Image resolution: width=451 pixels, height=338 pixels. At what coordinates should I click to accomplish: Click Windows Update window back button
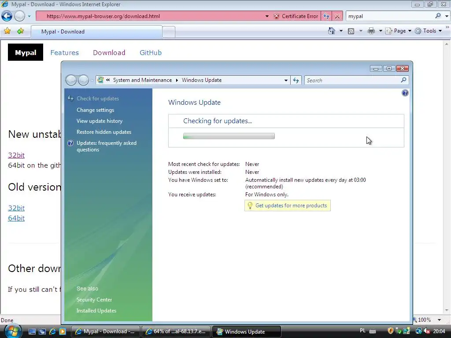point(71,80)
